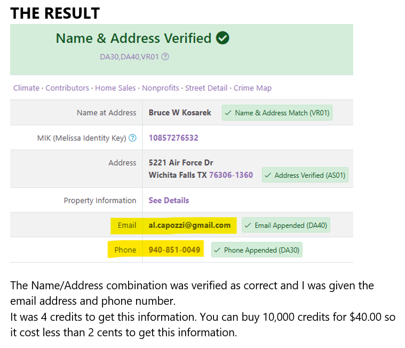
Task: Click the help icon beside DA30,DA40,VR01 codes
Action: [165, 57]
